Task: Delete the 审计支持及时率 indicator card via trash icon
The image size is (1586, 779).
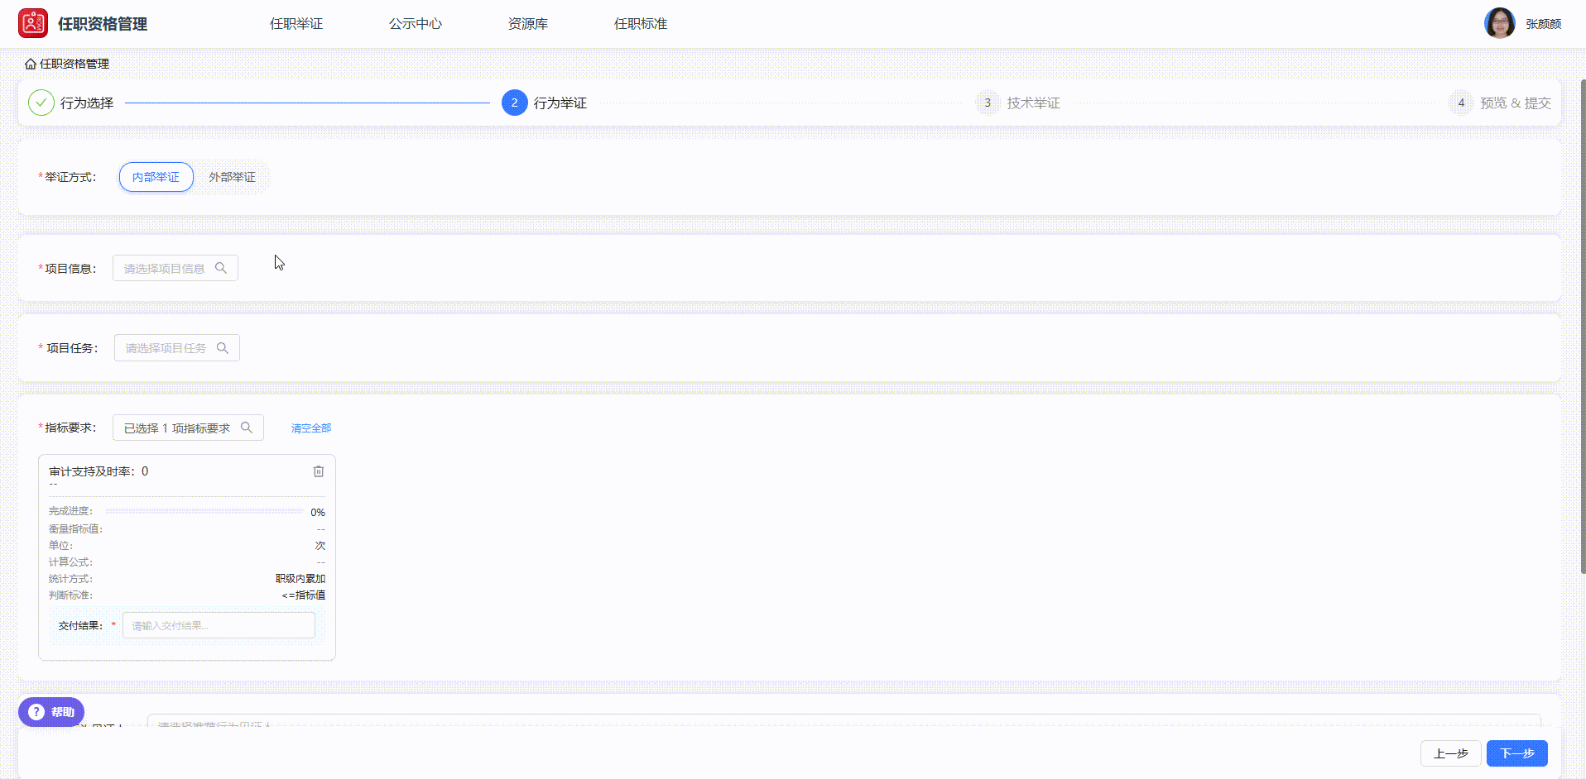Action: coord(319,471)
